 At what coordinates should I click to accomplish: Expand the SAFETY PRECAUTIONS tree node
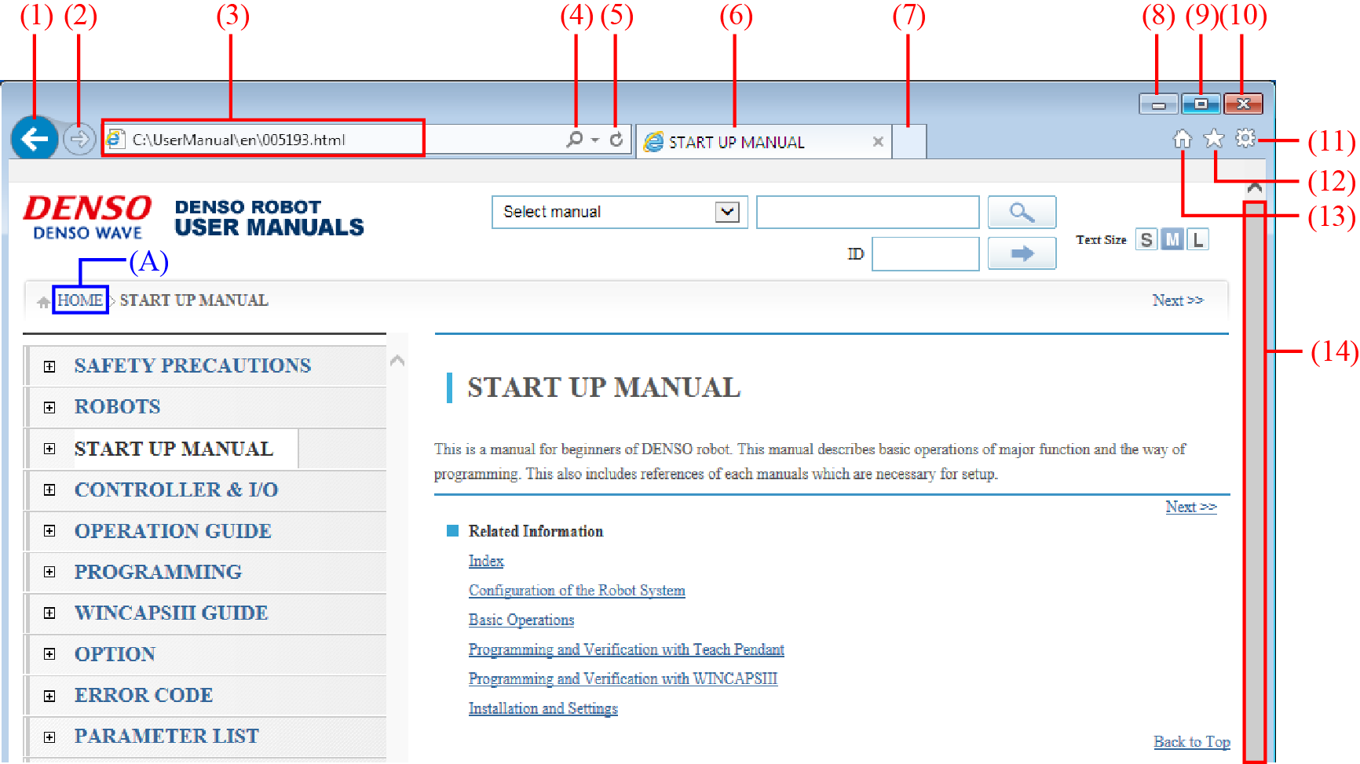[49, 366]
